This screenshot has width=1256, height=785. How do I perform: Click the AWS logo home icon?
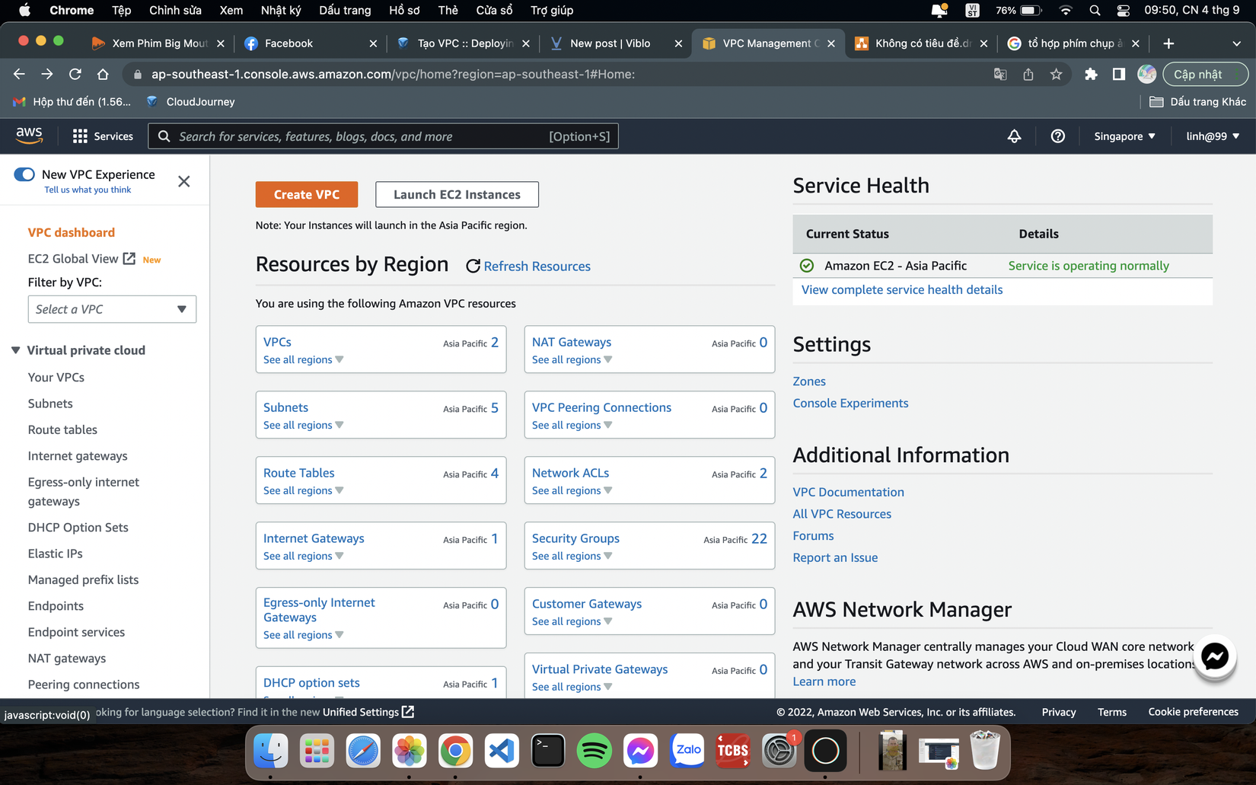coord(29,136)
